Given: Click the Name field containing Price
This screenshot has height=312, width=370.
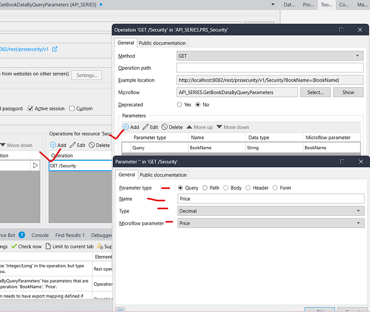Looking at the screenshot, I should point(271,199).
